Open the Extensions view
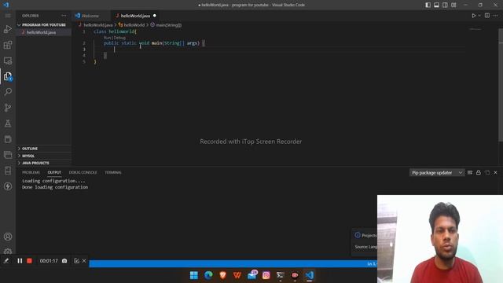 8,45
